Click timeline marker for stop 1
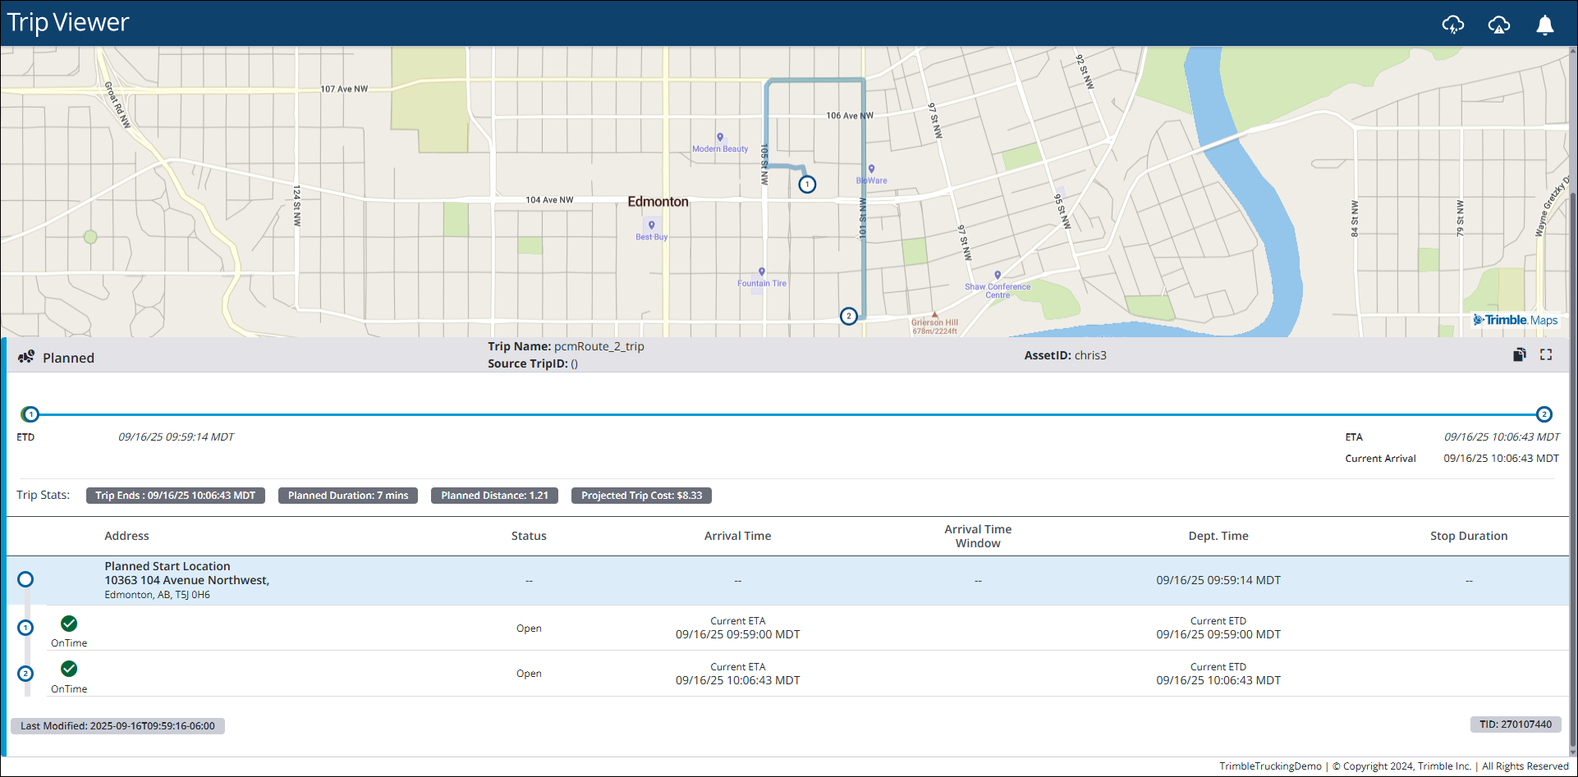This screenshot has height=777, width=1578. click(30, 414)
